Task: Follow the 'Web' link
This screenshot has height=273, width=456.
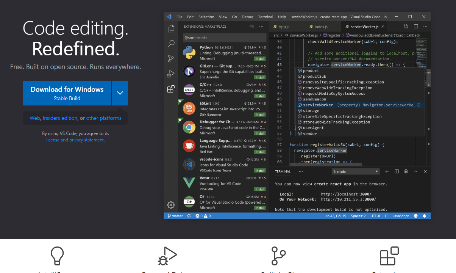Action: (35, 118)
